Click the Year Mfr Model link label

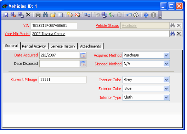17,34
